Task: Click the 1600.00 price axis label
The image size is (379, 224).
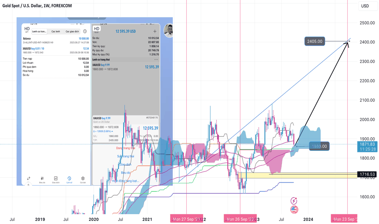Action: click(x=367, y=197)
